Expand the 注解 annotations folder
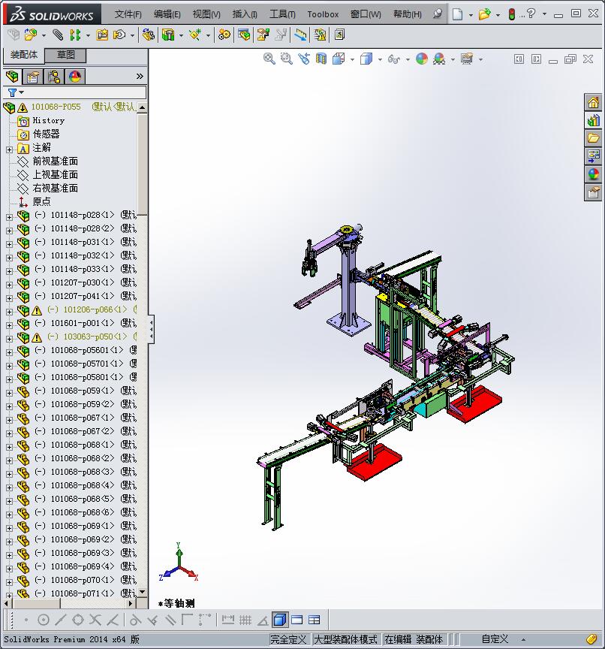 click(x=9, y=149)
